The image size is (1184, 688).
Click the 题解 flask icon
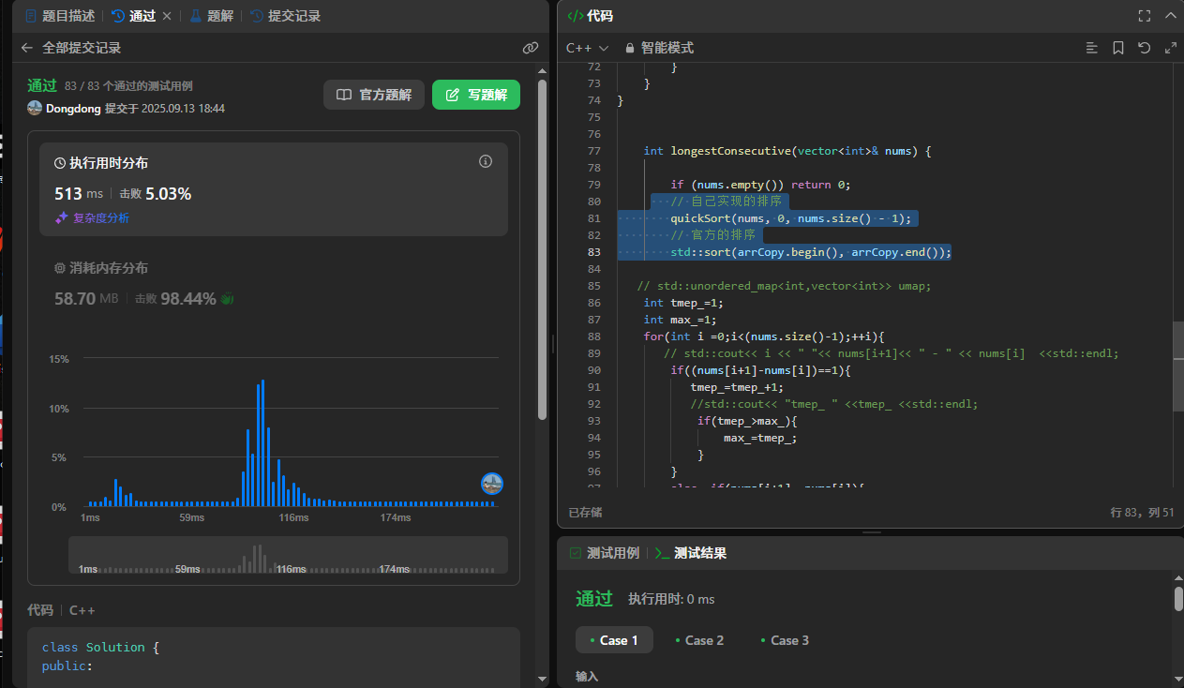point(195,16)
